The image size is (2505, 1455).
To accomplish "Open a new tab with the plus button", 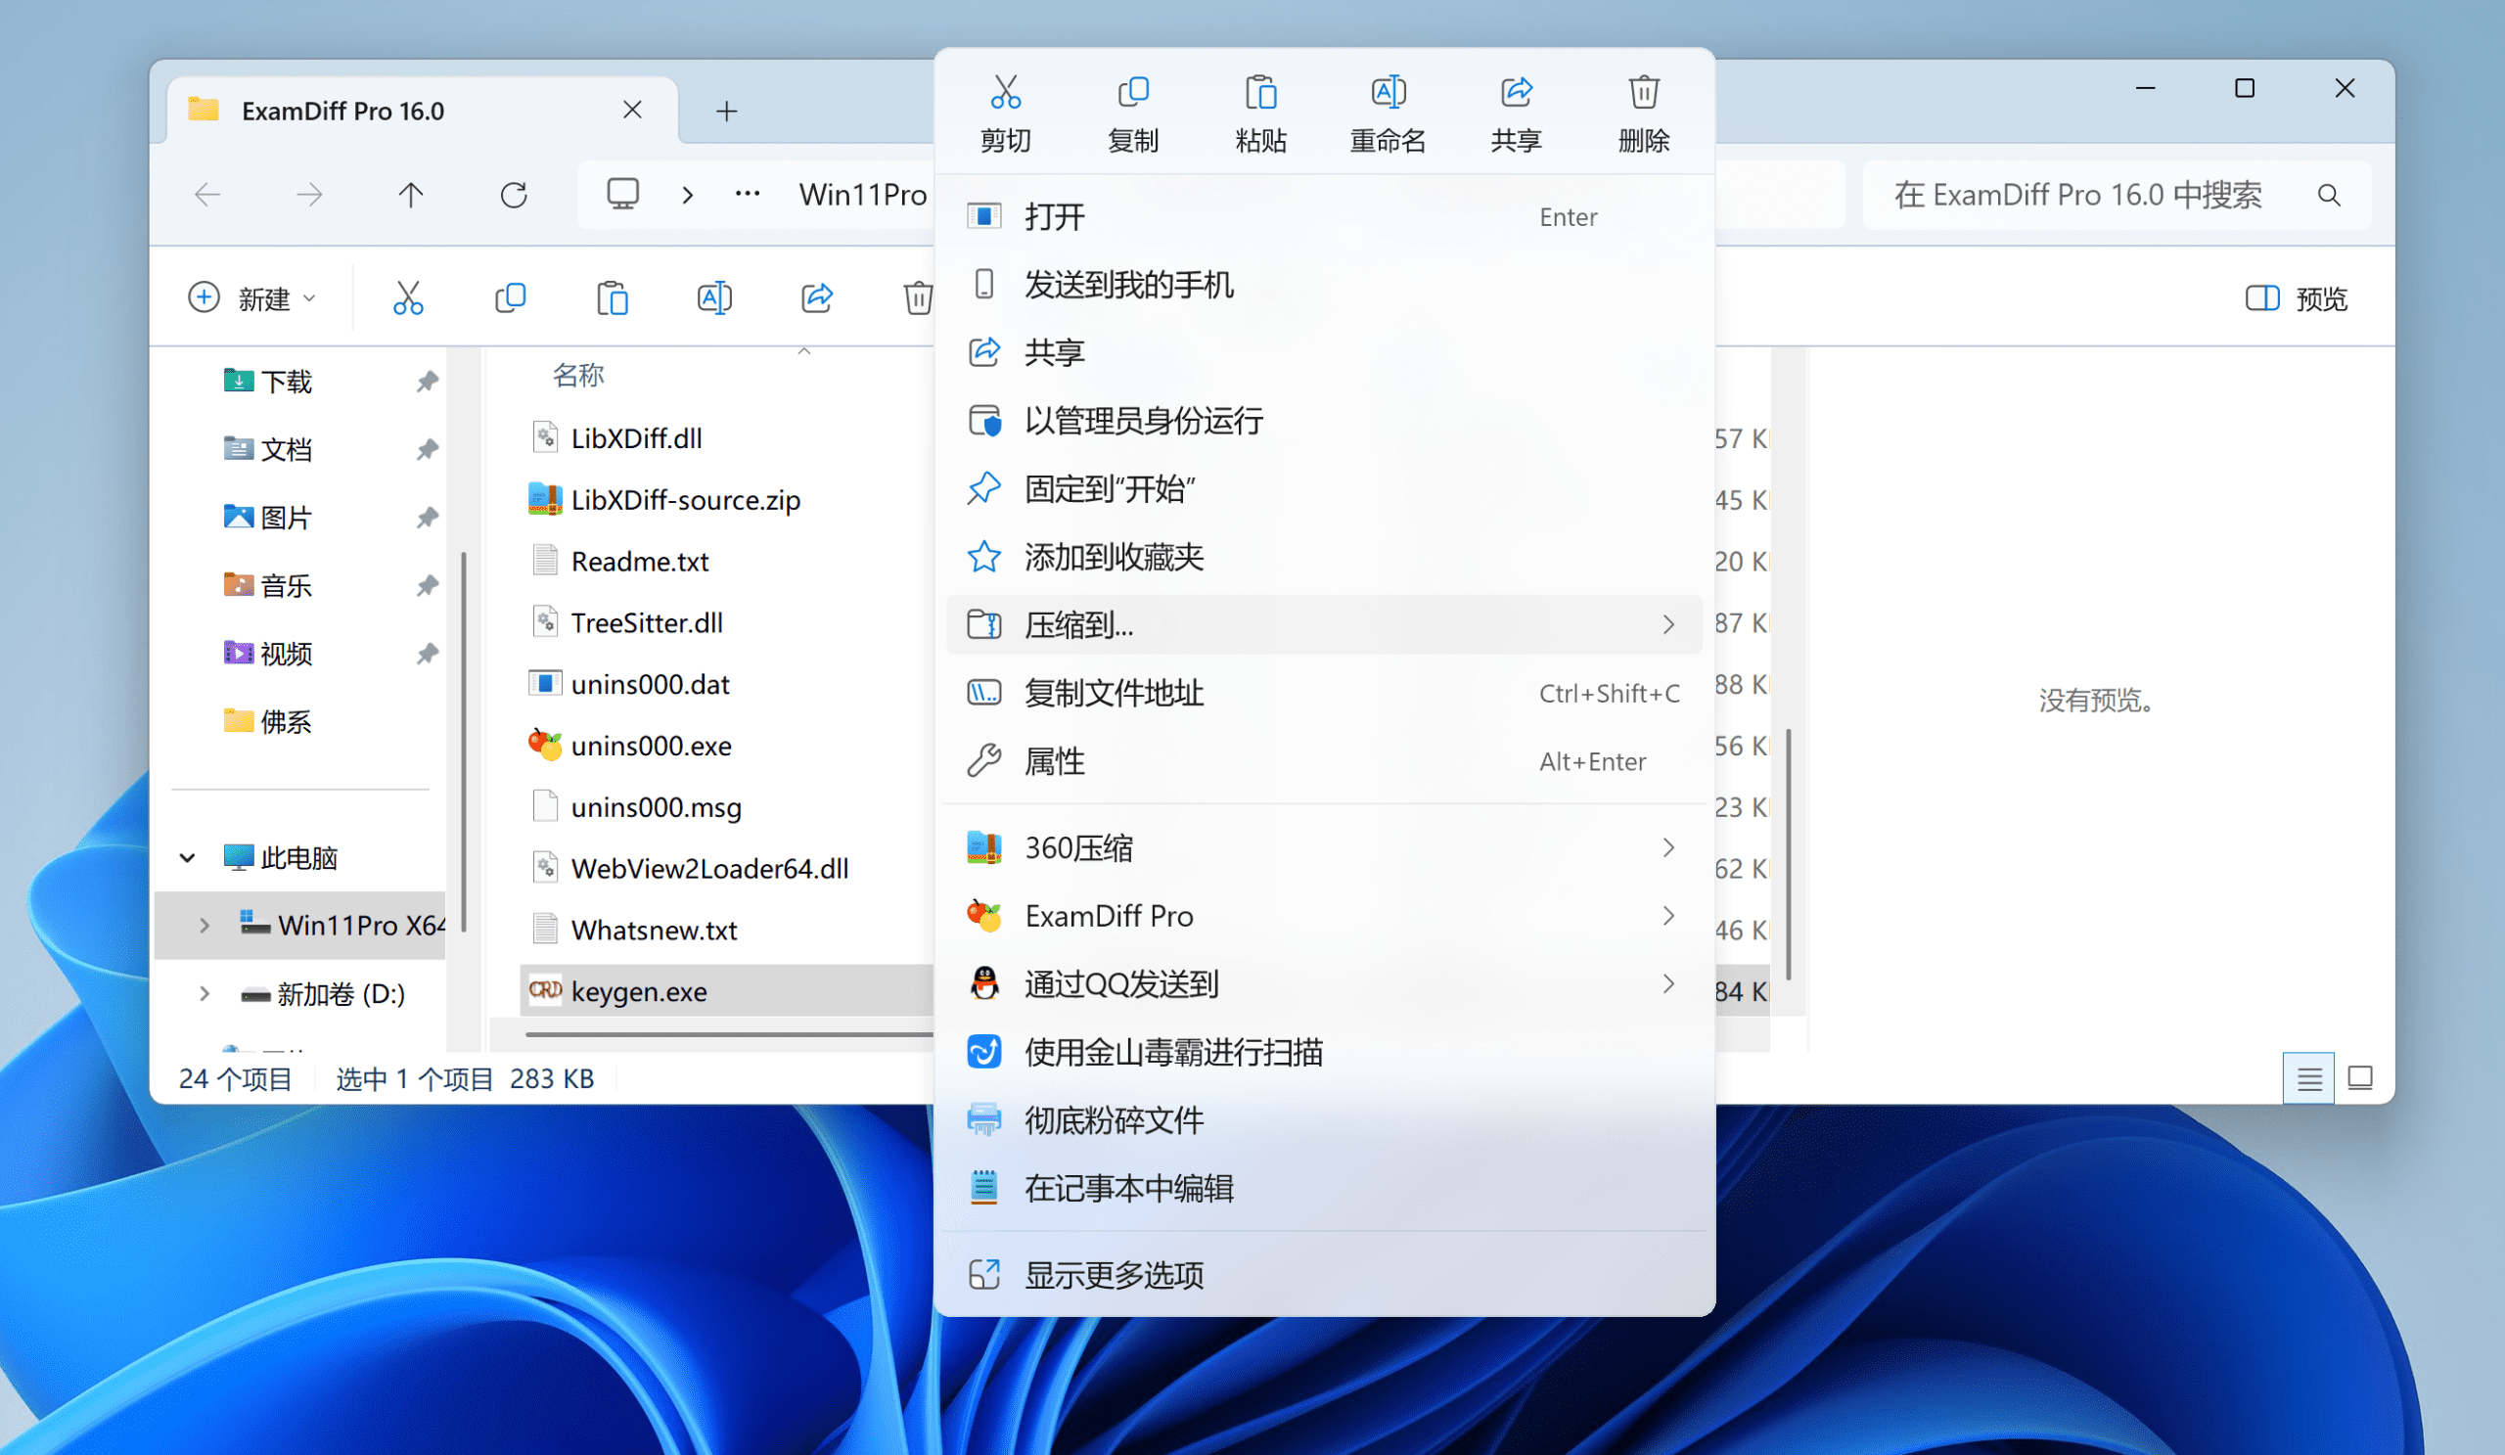I will 727,112.
